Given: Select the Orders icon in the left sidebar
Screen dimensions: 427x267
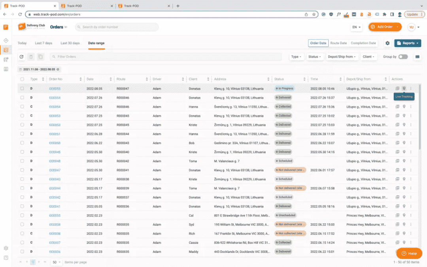Looking at the screenshot, I should (6, 50).
